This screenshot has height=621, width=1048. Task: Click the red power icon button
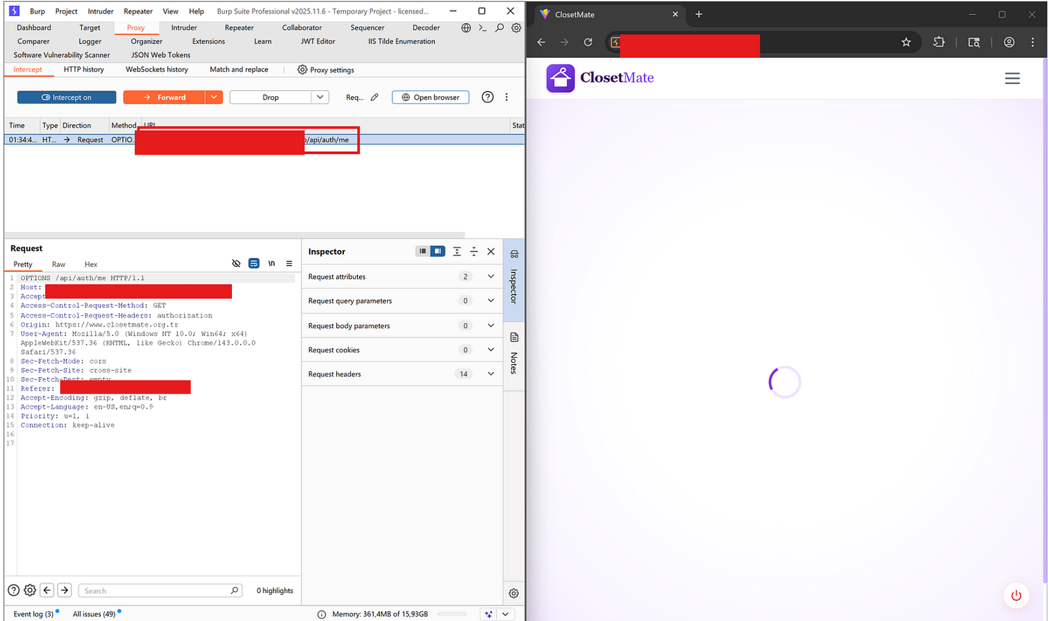1016,595
